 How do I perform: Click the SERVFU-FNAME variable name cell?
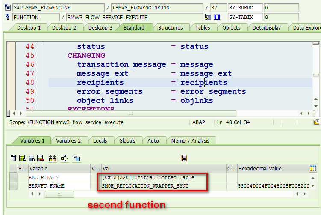pyautogui.click(x=59, y=186)
